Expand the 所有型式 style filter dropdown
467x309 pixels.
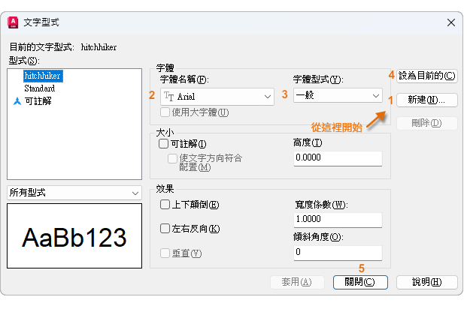click(x=135, y=193)
